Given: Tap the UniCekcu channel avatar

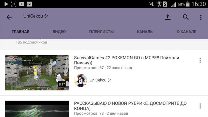Looking at the screenshot, I should click(81, 80).
